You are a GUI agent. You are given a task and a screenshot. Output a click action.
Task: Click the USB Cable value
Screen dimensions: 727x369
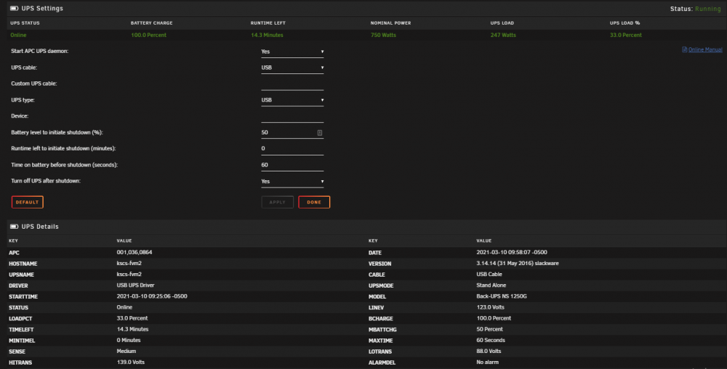pos(489,274)
